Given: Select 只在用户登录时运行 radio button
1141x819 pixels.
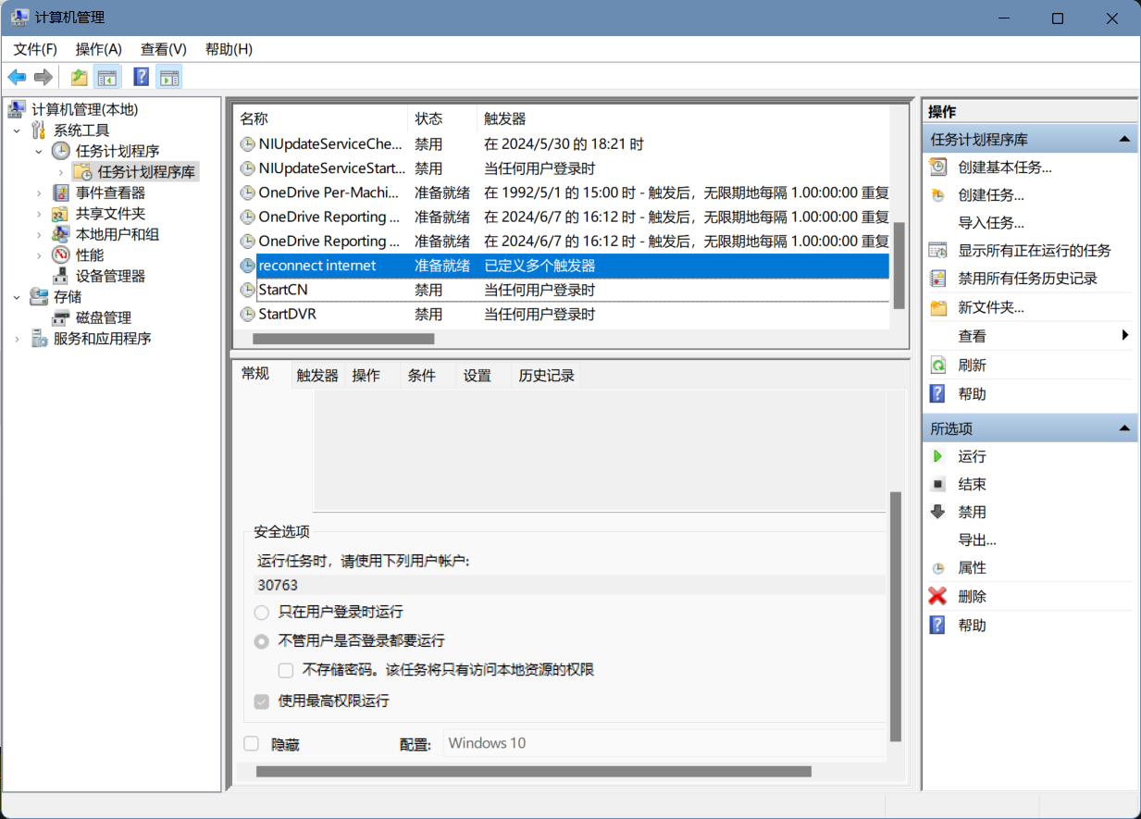Looking at the screenshot, I should coord(262,613).
